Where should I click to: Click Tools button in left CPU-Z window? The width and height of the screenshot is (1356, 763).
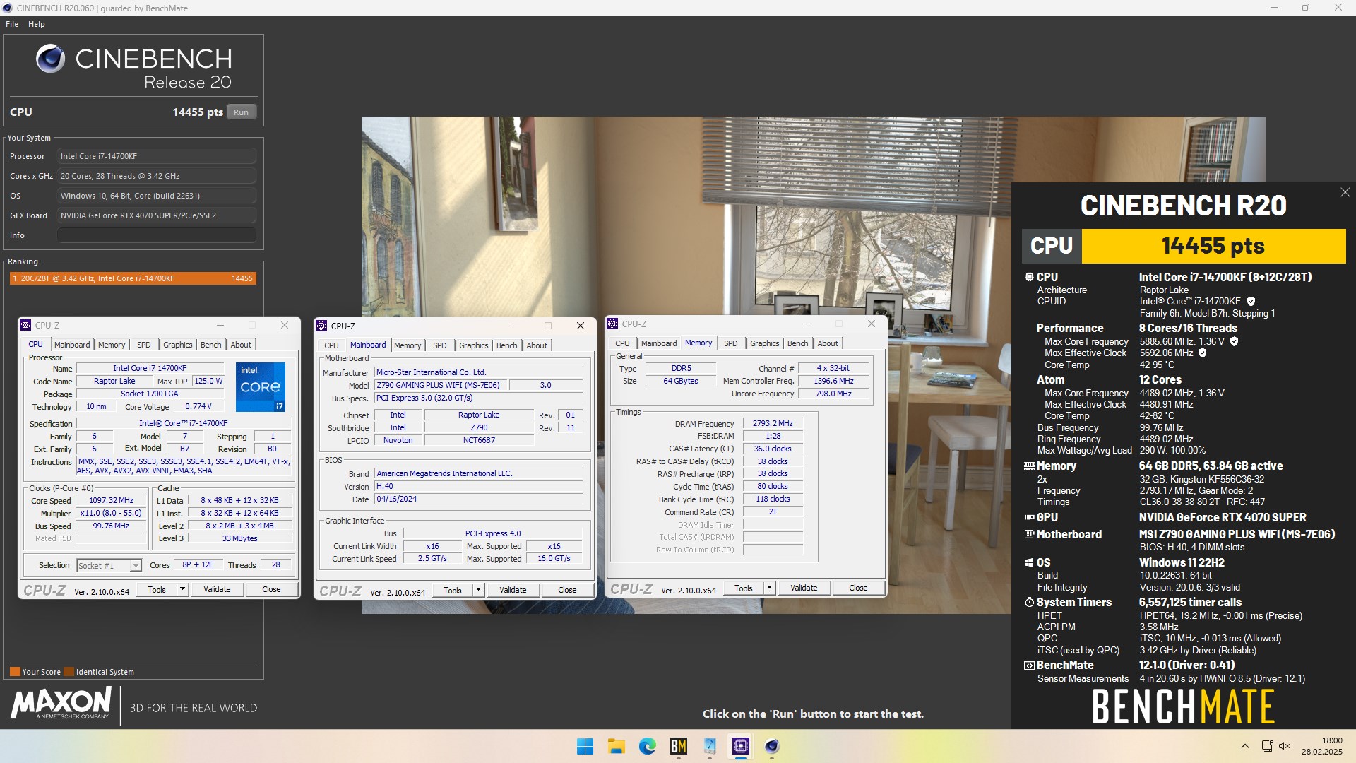pos(157,589)
